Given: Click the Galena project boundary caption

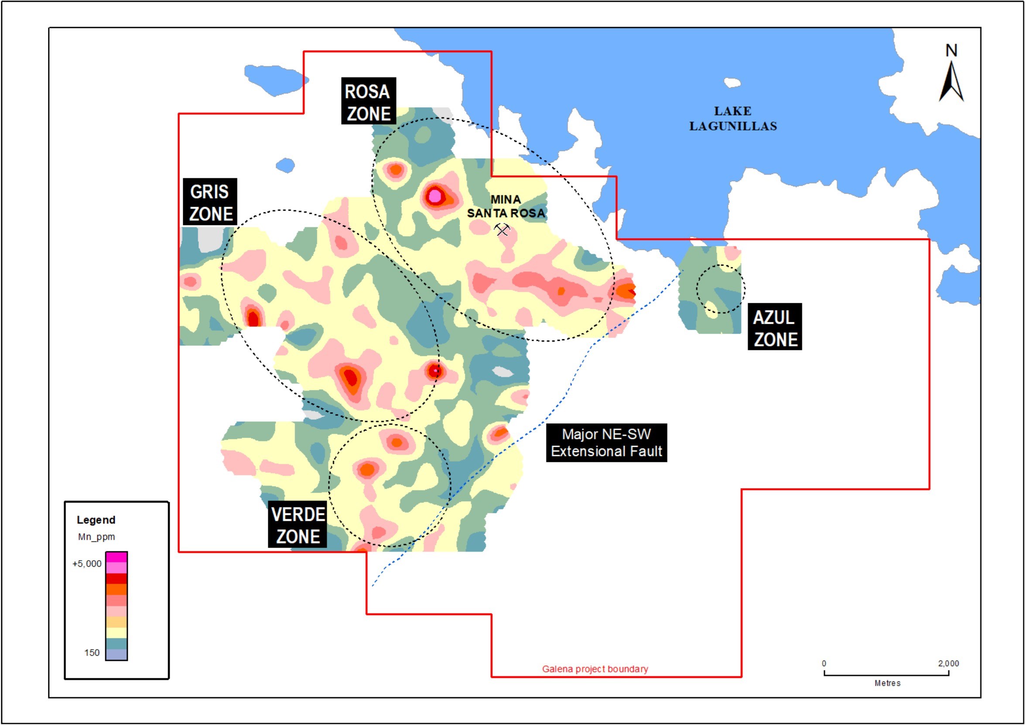Looking at the screenshot, I should click(595, 669).
